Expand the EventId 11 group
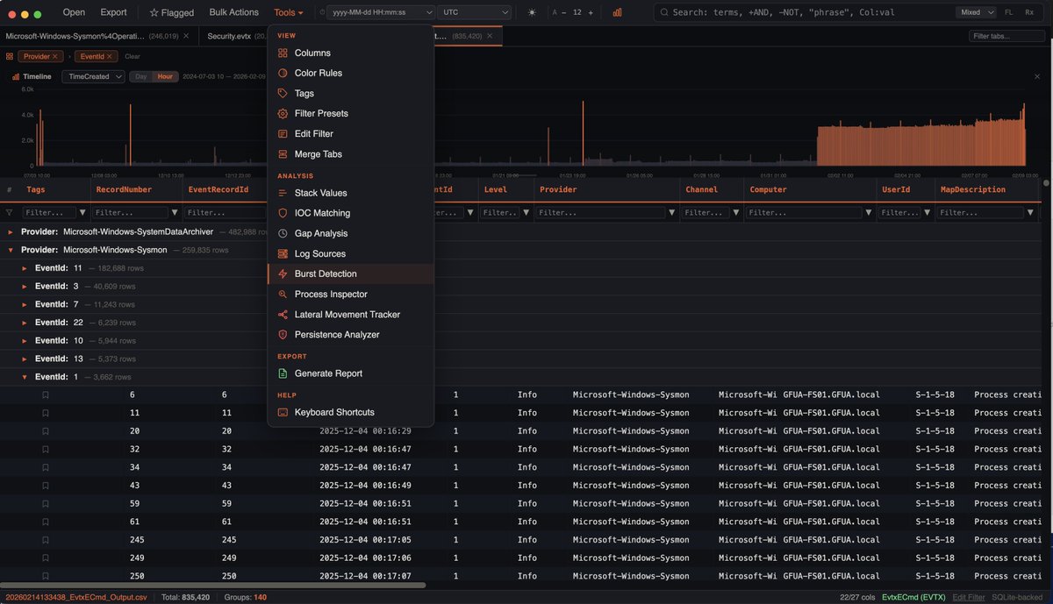The width and height of the screenshot is (1053, 604). tap(25, 268)
